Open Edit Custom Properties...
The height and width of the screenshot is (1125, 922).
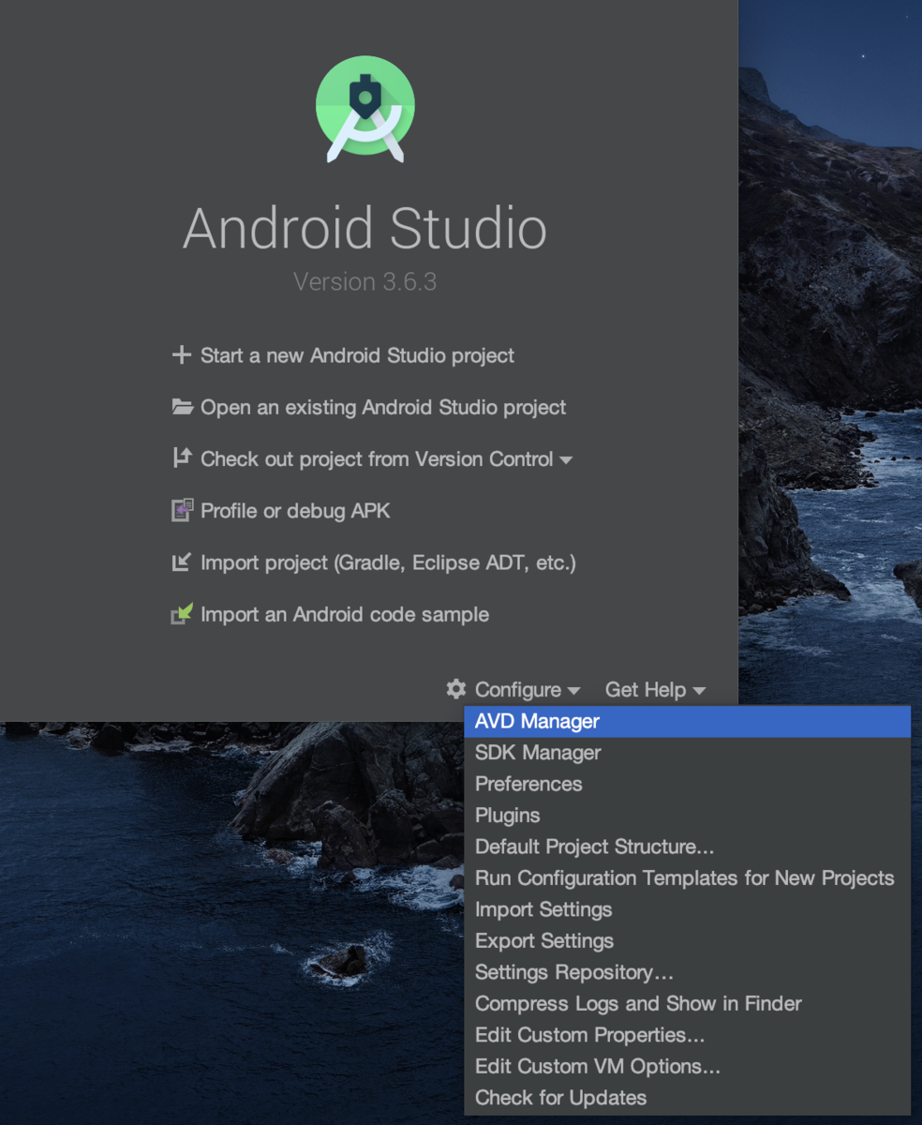point(687,1035)
